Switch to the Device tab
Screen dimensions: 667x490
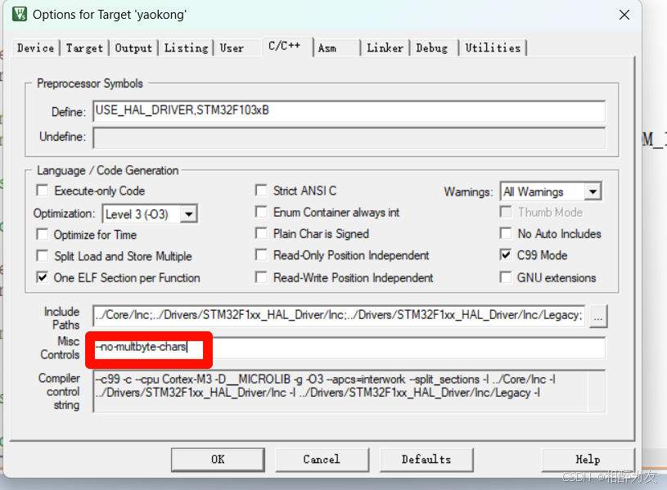pyautogui.click(x=36, y=48)
